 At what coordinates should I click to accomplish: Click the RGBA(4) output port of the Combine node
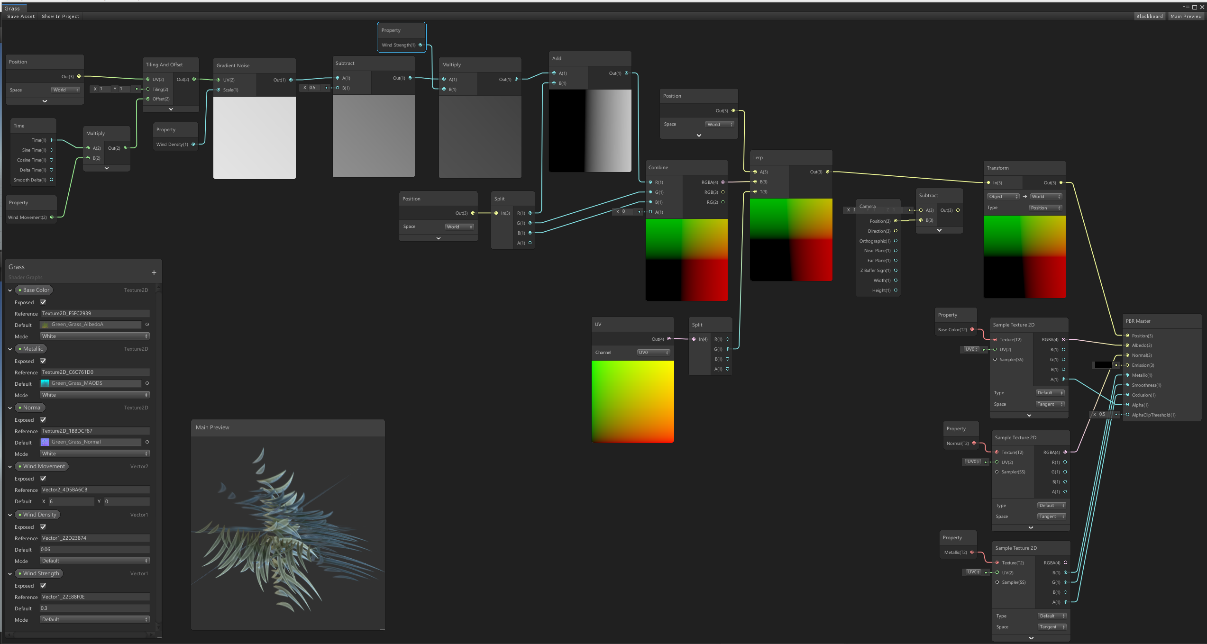(x=723, y=182)
